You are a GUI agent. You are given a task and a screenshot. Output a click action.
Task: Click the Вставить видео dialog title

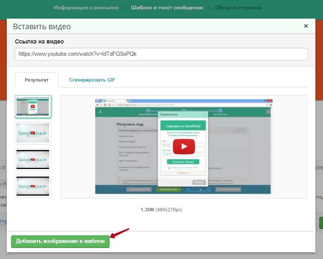pos(42,27)
